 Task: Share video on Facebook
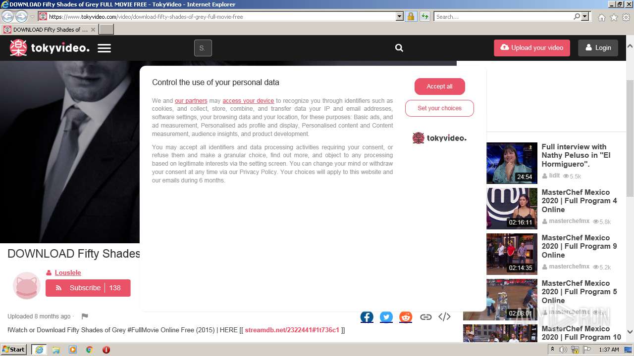pyautogui.click(x=367, y=317)
